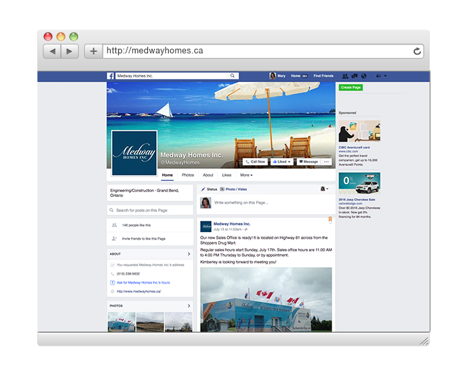Open the posting-as profile selector dropdown

[325, 190]
